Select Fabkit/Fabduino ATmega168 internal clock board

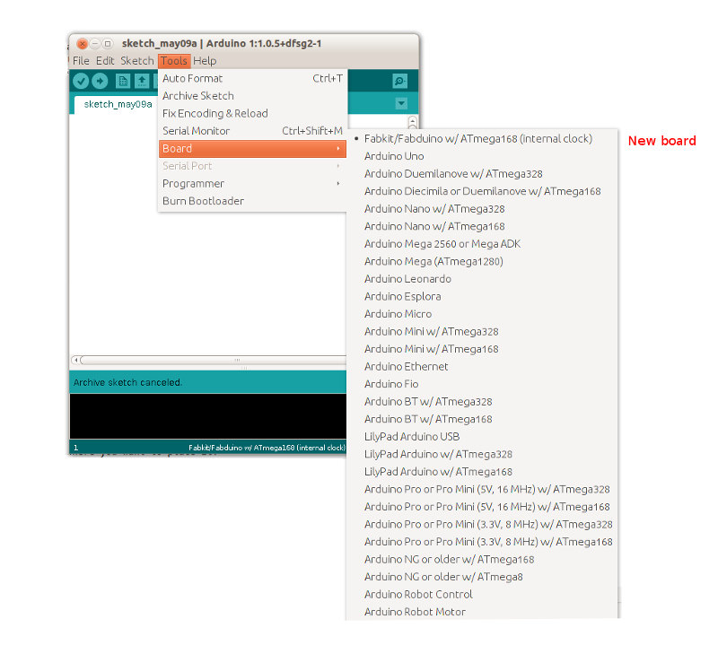[x=482, y=139]
